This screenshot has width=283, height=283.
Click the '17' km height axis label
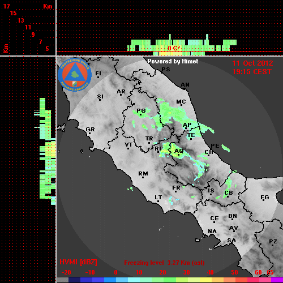tap(6, 6)
